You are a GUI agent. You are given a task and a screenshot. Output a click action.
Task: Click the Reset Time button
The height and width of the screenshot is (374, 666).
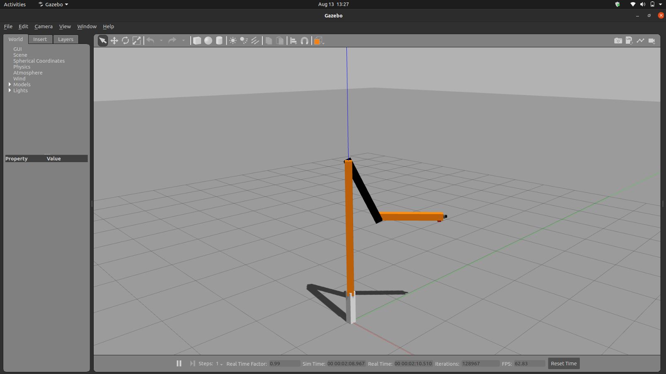[563, 364]
